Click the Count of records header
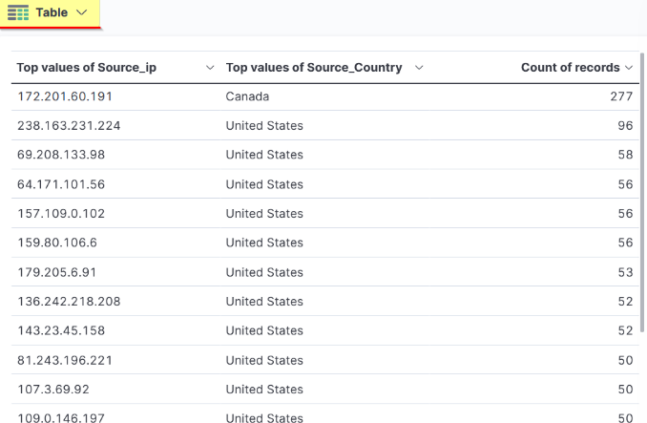This screenshot has height=423, width=647. [571, 68]
